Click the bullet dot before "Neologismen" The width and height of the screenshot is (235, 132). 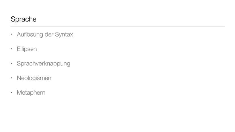(x=12, y=78)
